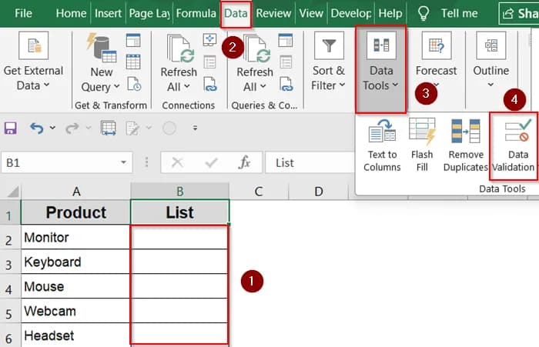The width and height of the screenshot is (539, 347).
Task: Select column A header
Action: [x=76, y=192]
